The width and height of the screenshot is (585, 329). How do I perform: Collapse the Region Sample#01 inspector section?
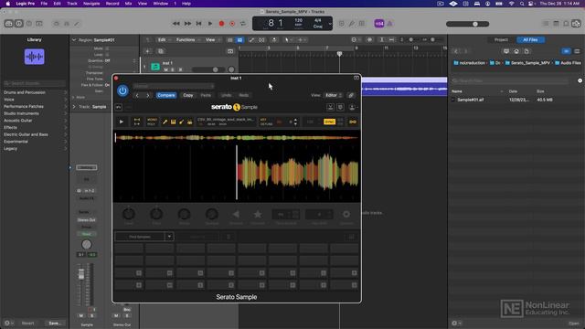click(74, 40)
